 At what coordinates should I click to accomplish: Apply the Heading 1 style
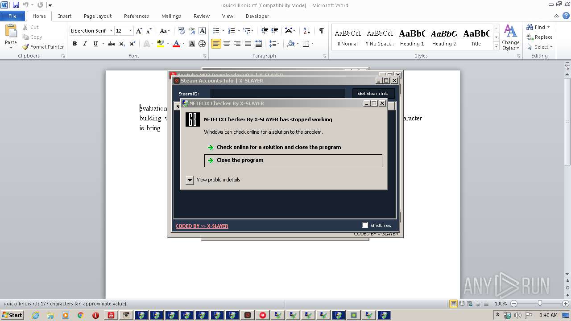412,38
